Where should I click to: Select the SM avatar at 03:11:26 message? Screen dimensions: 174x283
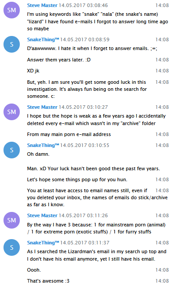pyautogui.click(x=11, y=220)
